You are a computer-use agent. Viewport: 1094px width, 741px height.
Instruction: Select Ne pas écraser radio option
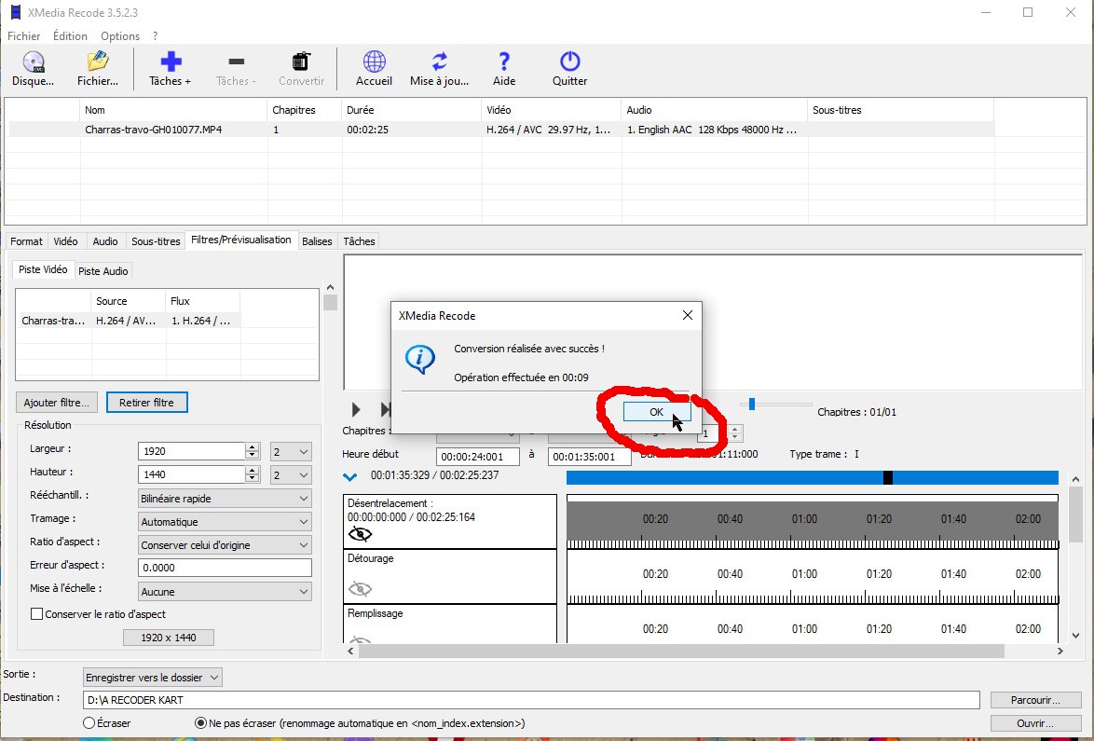click(x=201, y=723)
